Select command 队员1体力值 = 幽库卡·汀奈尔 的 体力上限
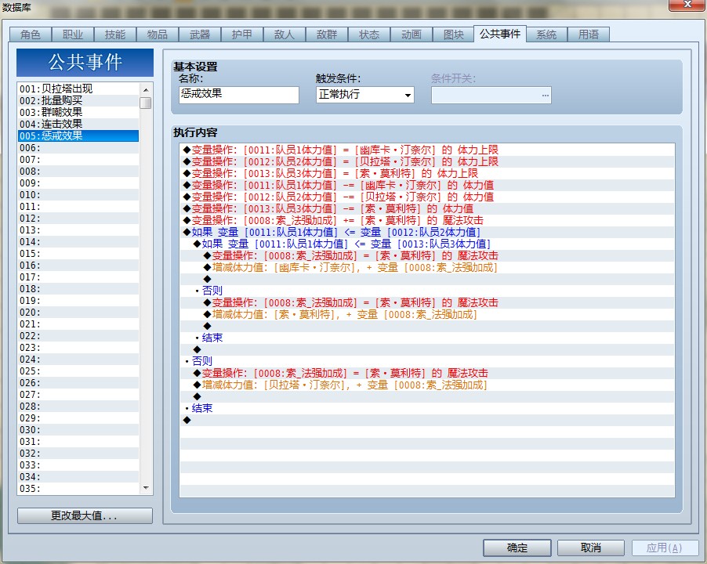 [427, 150]
